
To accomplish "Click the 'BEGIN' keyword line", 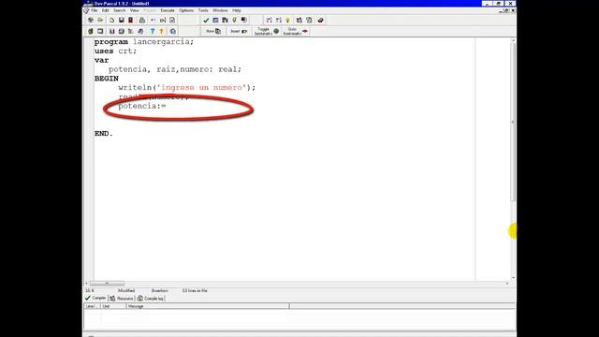I will pyautogui.click(x=107, y=79).
